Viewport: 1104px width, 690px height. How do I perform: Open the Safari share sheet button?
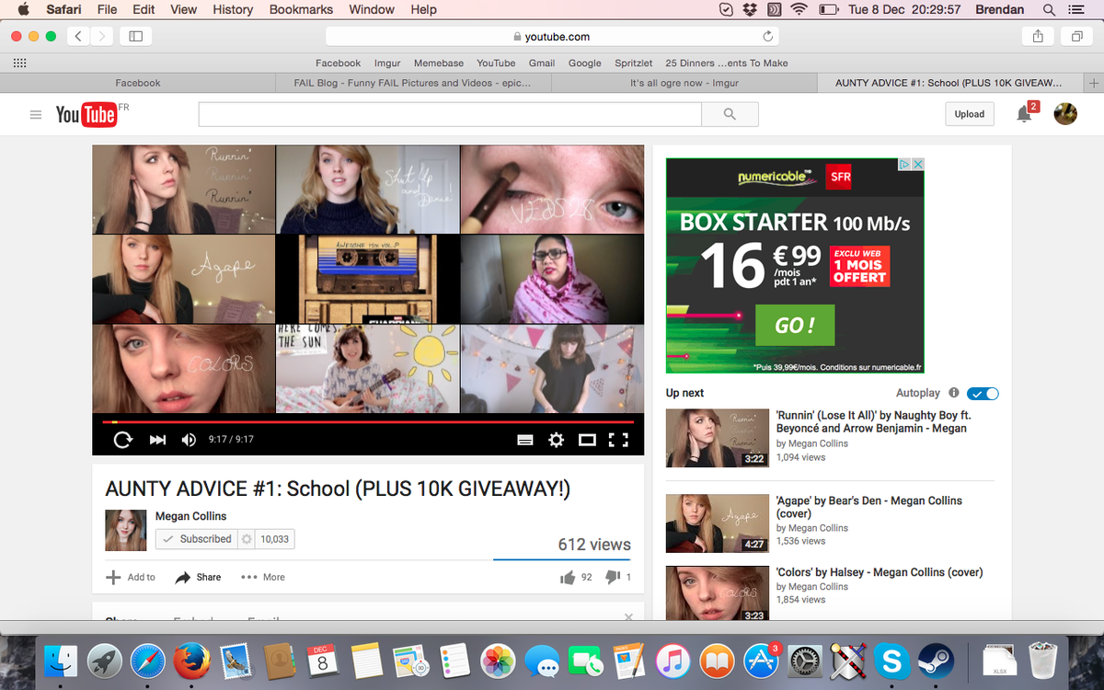[1038, 36]
